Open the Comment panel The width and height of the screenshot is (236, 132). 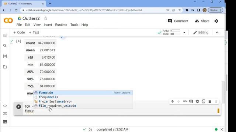pos(178,21)
